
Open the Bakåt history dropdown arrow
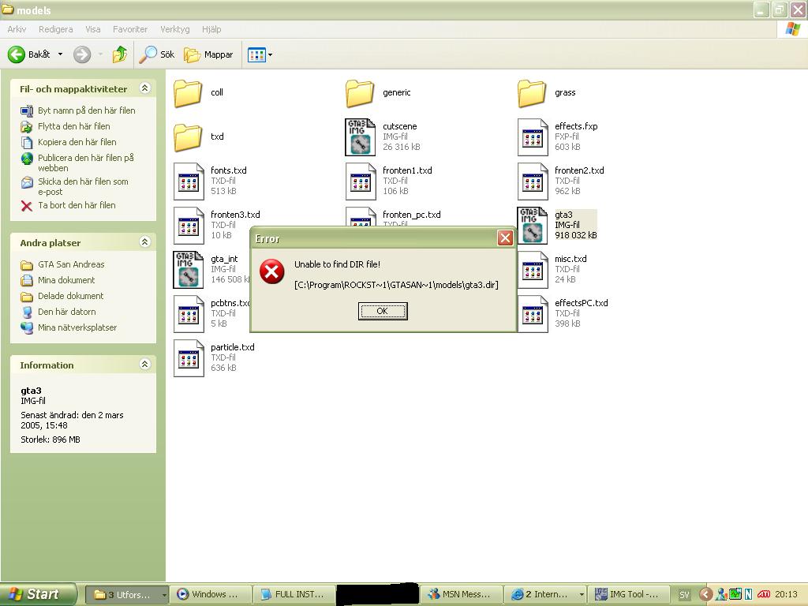point(60,54)
